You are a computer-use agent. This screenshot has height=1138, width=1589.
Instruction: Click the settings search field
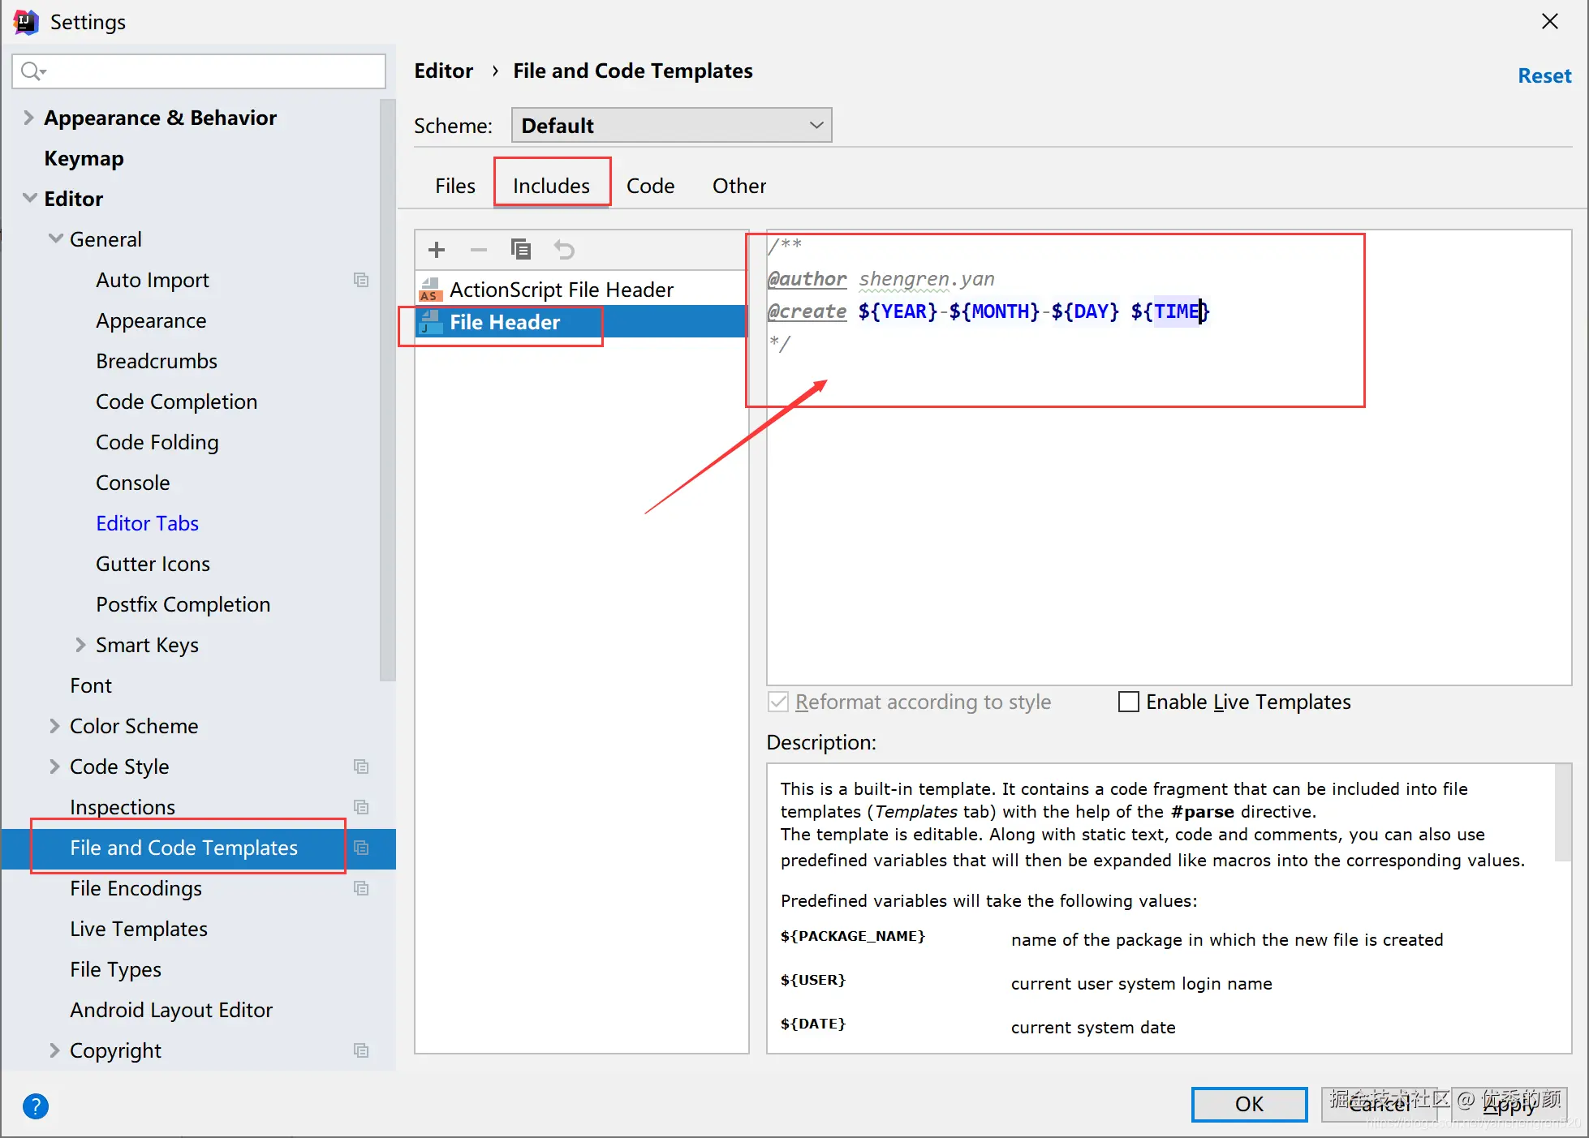pyautogui.click(x=199, y=71)
